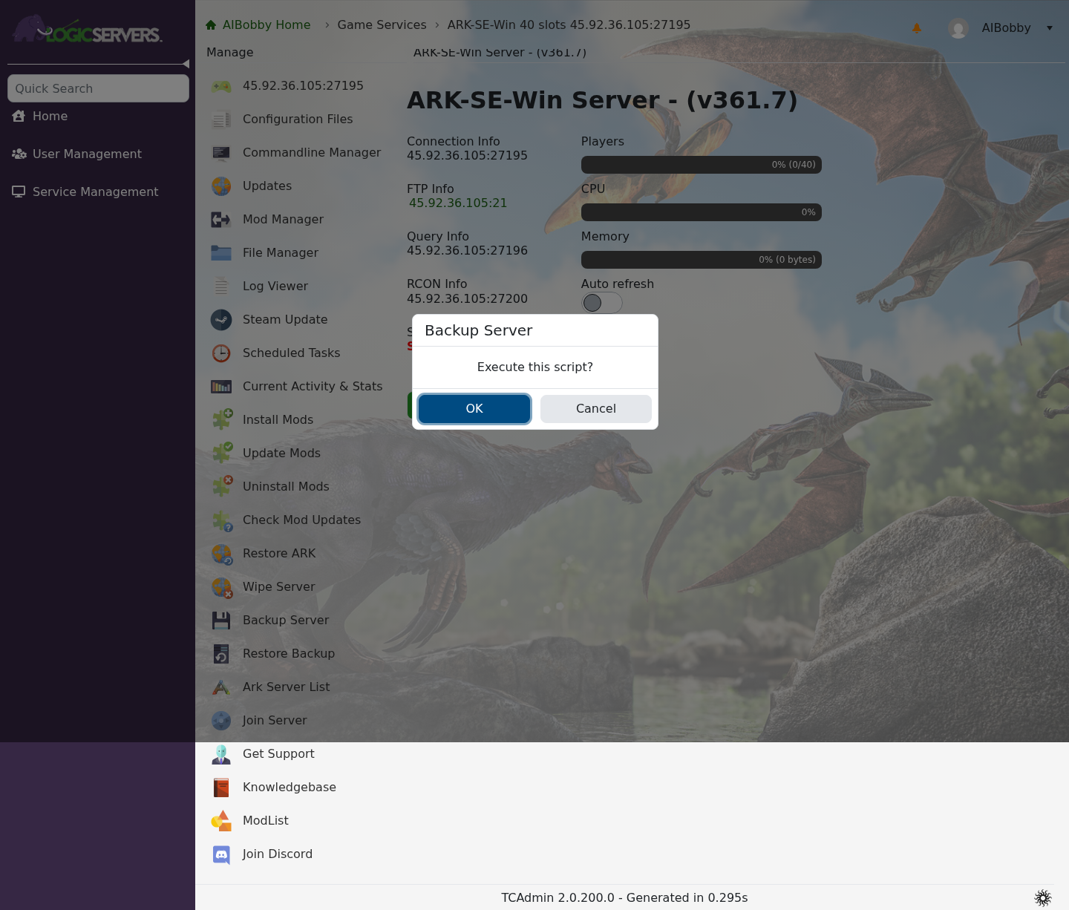Open File Manager folder icon
Image resolution: width=1069 pixels, height=910 pixels.
click(x=221, y=253)
